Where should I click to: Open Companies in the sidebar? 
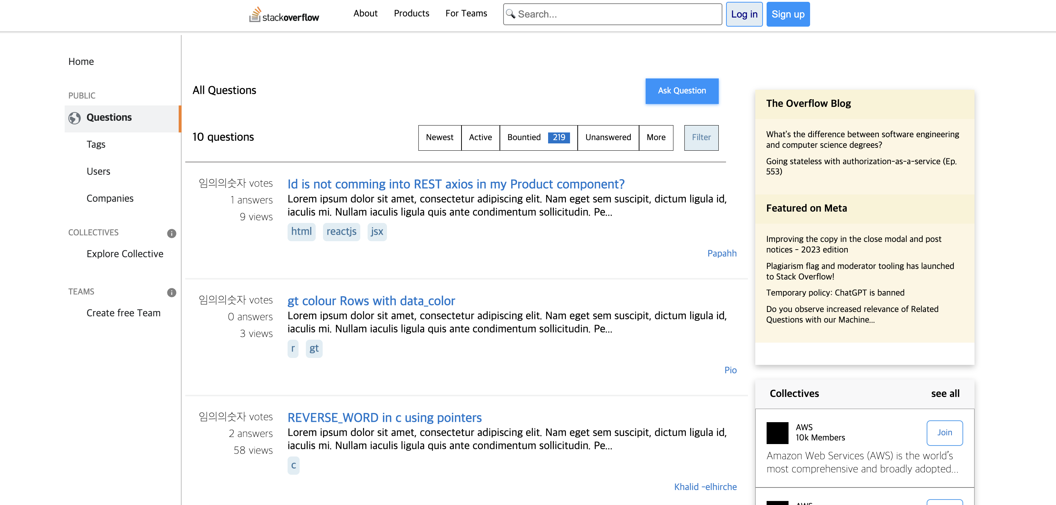point(110,198)
